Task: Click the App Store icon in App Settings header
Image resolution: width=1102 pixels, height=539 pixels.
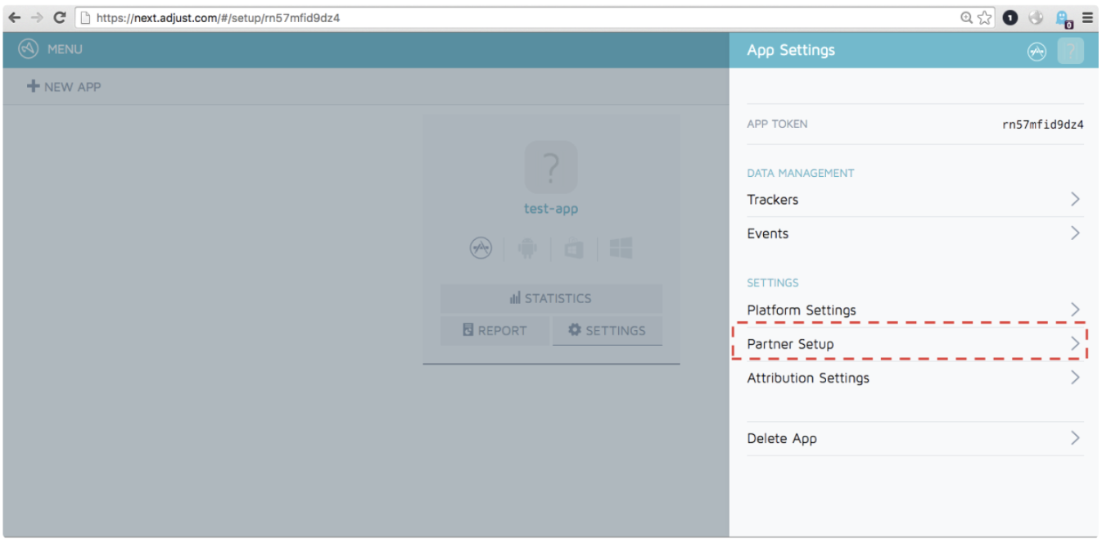Action: pyautogui.click(x=1037, y=51)
